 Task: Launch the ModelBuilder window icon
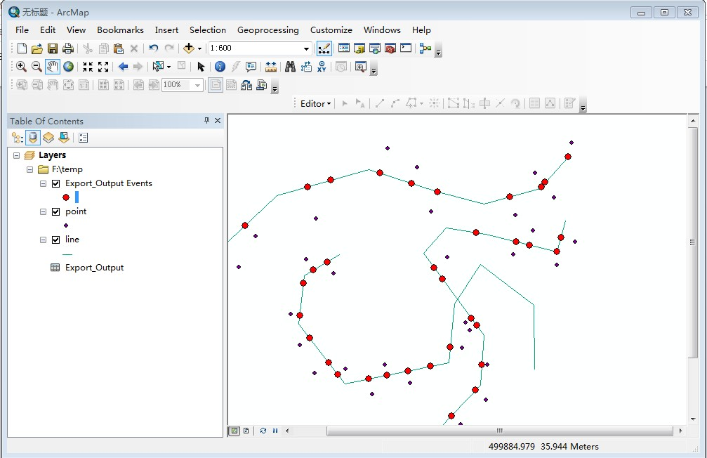(425, 48)
